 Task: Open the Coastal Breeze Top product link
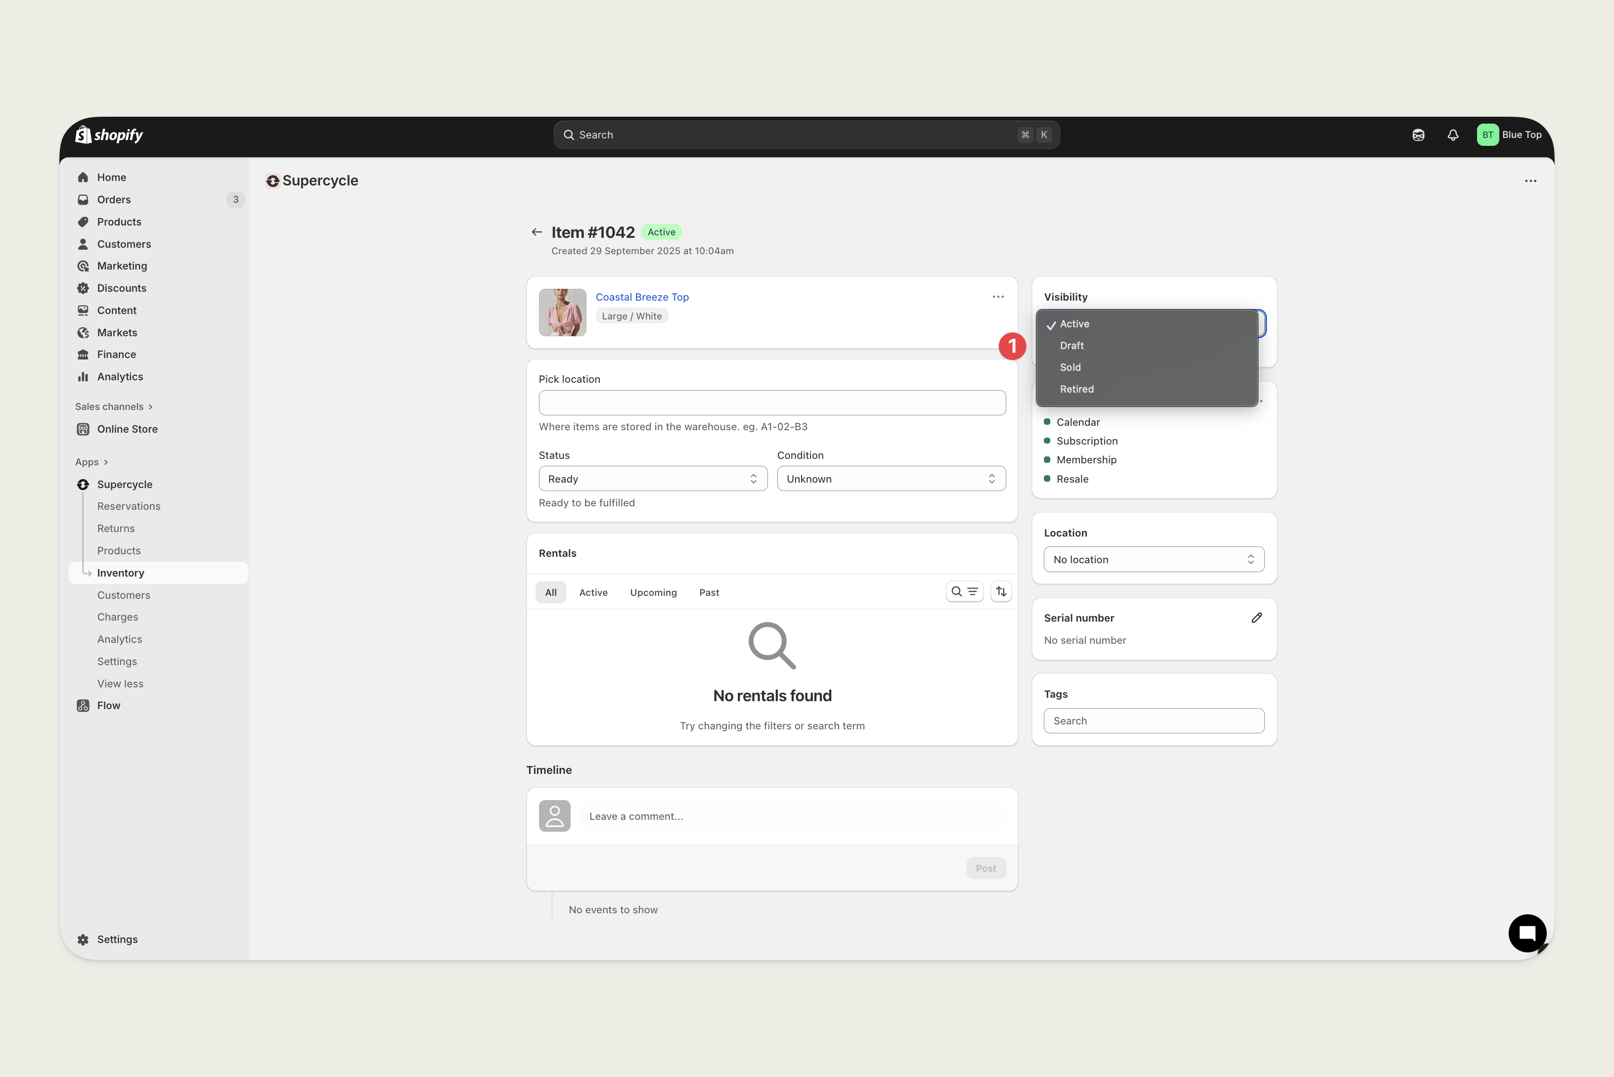(x=641, y=297)
